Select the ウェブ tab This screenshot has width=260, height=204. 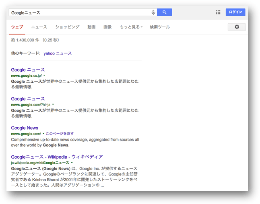click(x=17, y=27)
